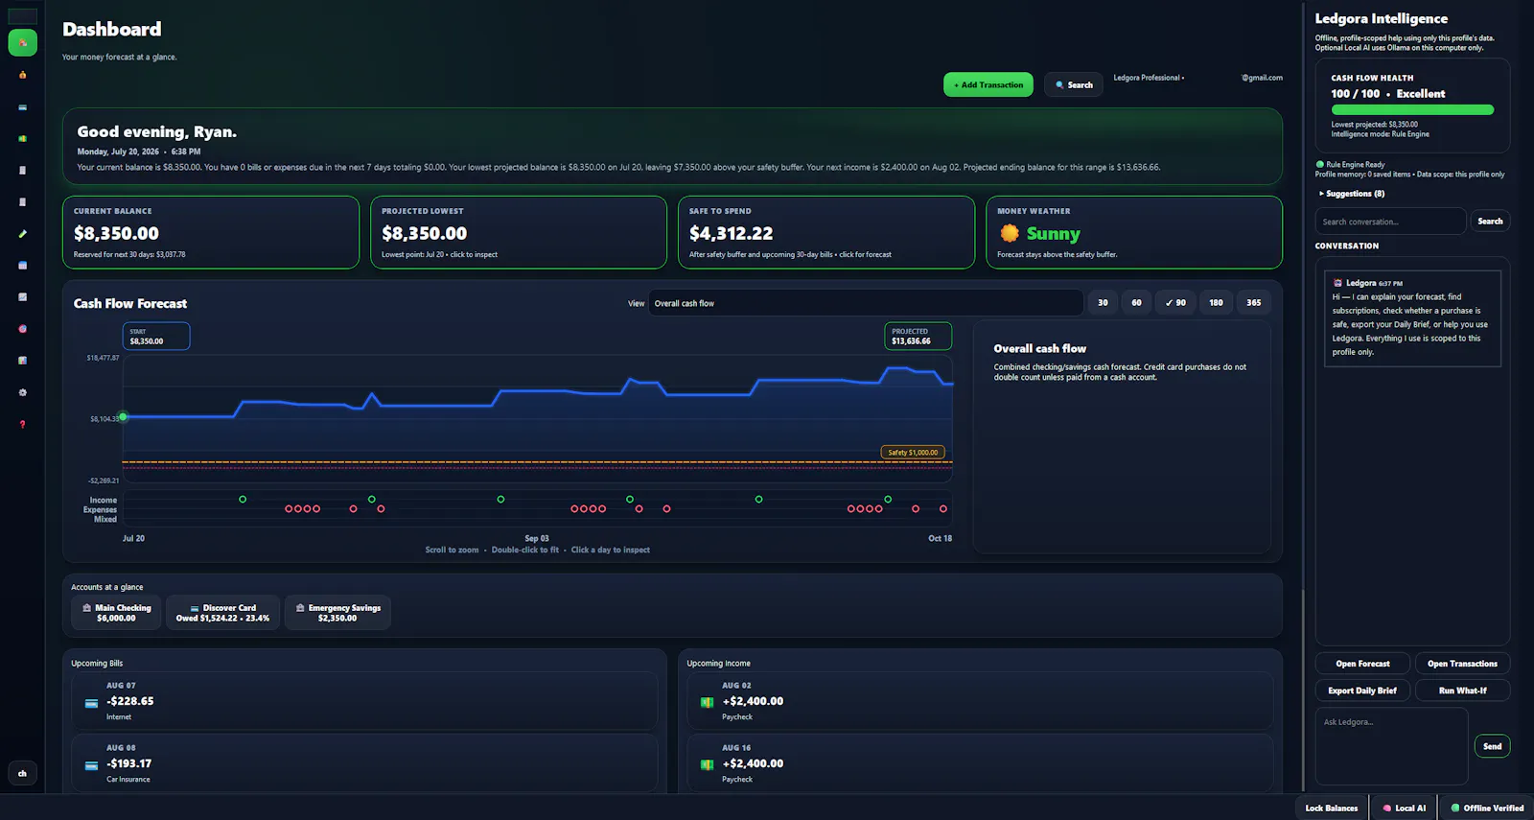Viewport: 1534px width, 820px height.
Task: Click the card icon beside Internet bill
Action: point(91,704)
